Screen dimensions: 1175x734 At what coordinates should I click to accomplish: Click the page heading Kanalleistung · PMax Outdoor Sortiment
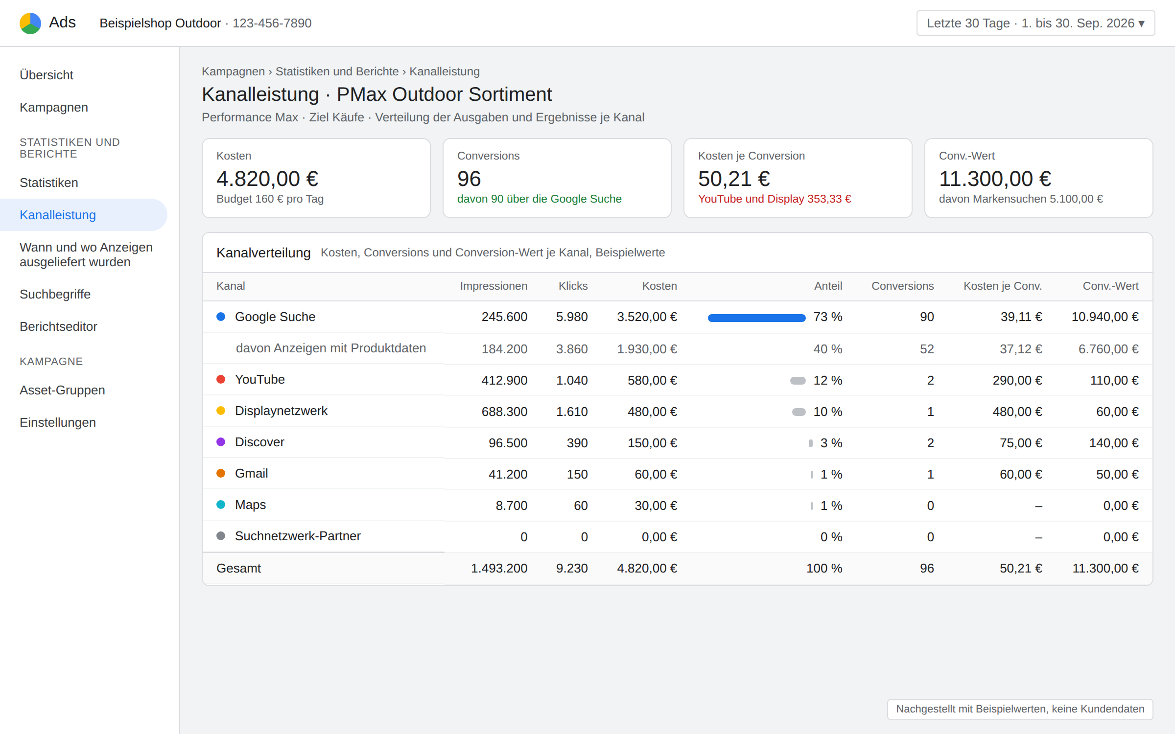376,94
